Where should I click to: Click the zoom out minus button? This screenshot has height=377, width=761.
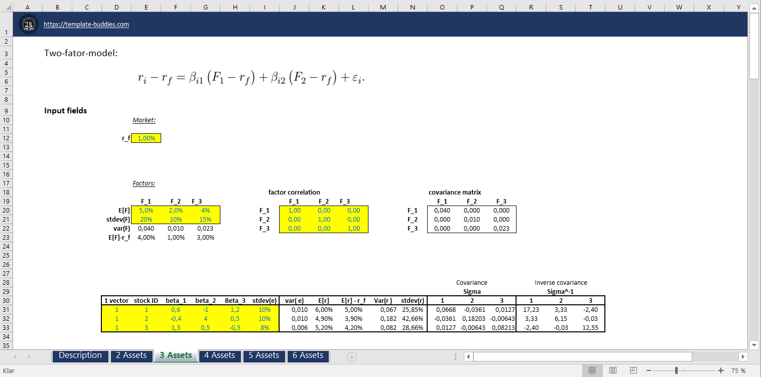point(649,370)
